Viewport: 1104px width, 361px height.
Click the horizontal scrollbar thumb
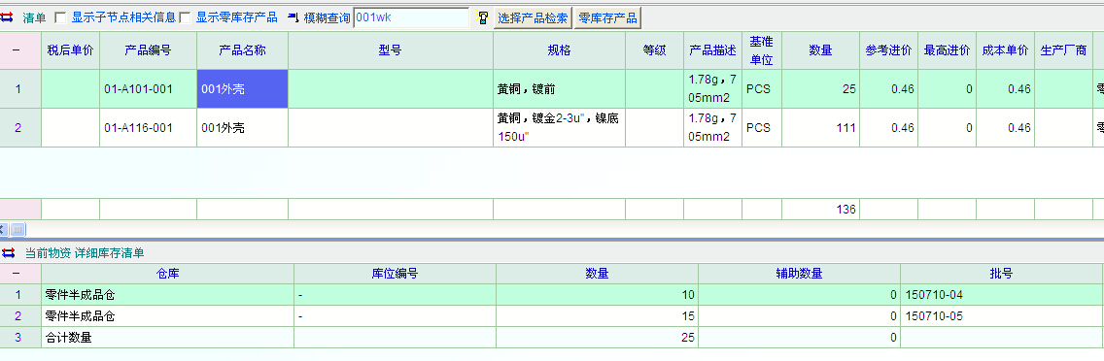pyautogui.click(x=17, y=229)
